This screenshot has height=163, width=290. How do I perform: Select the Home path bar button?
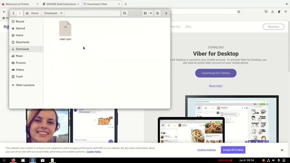coord(32,13)
